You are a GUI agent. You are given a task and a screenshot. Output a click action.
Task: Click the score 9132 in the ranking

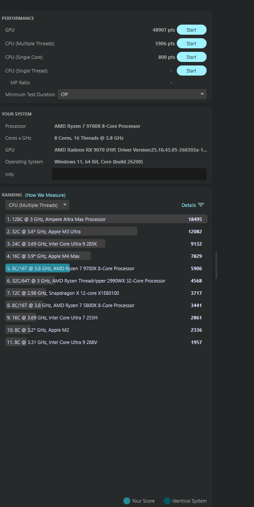196,244
